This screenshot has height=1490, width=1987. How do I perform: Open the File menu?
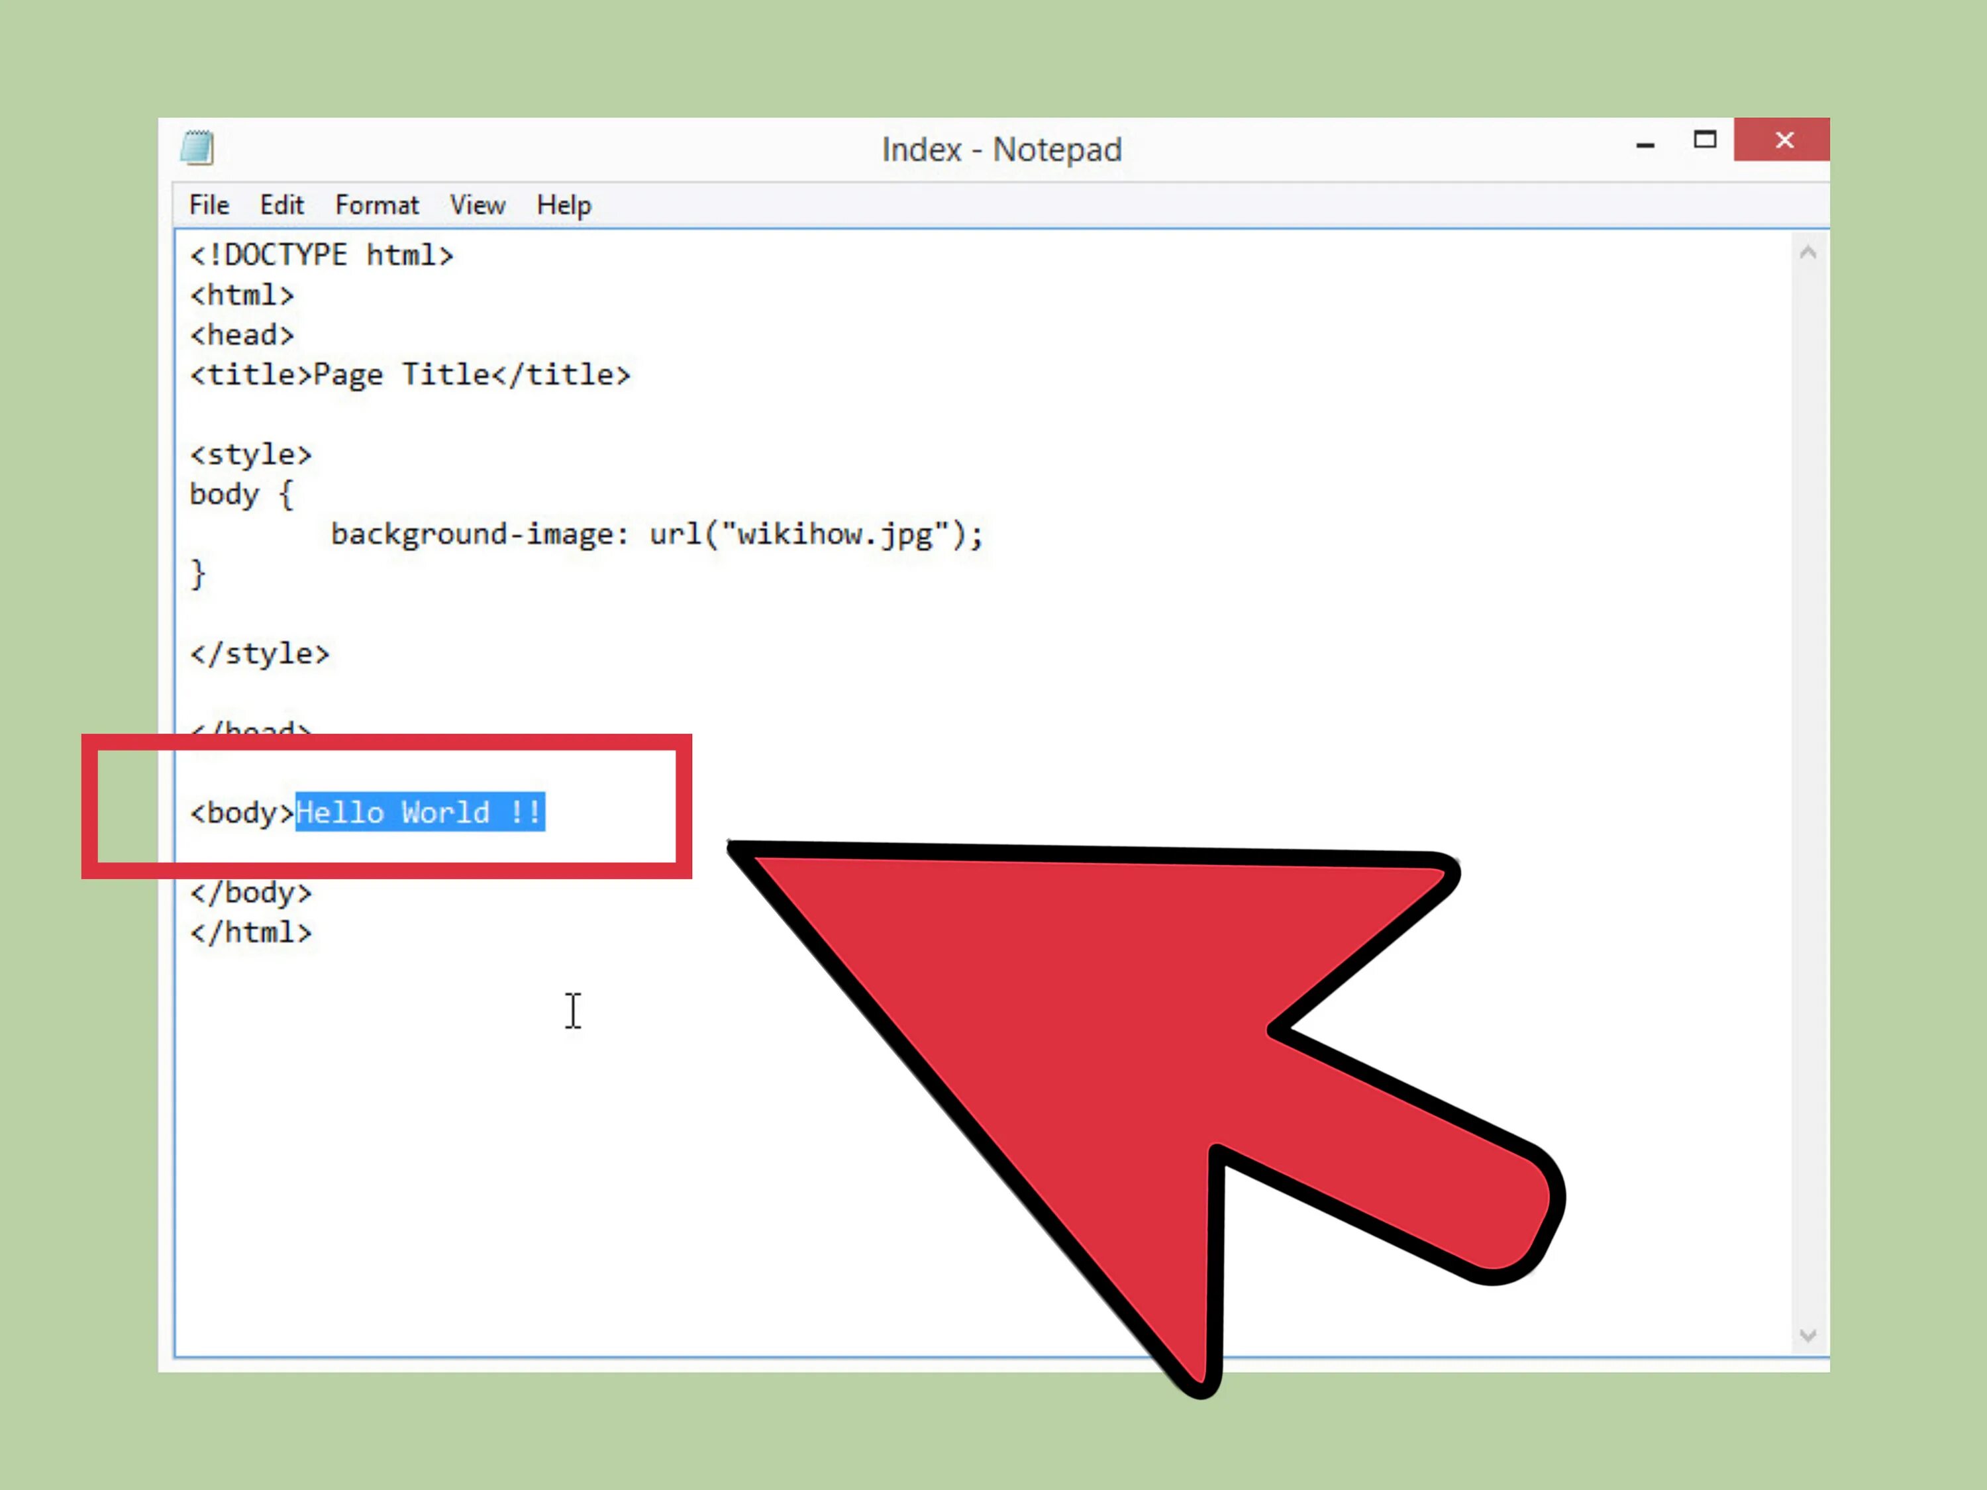tap(209, 206)
